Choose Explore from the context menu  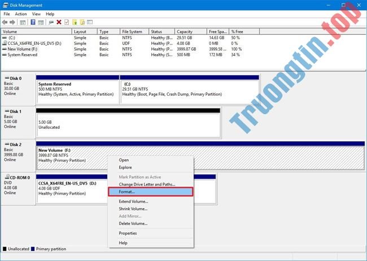click(x=151, y=168)
